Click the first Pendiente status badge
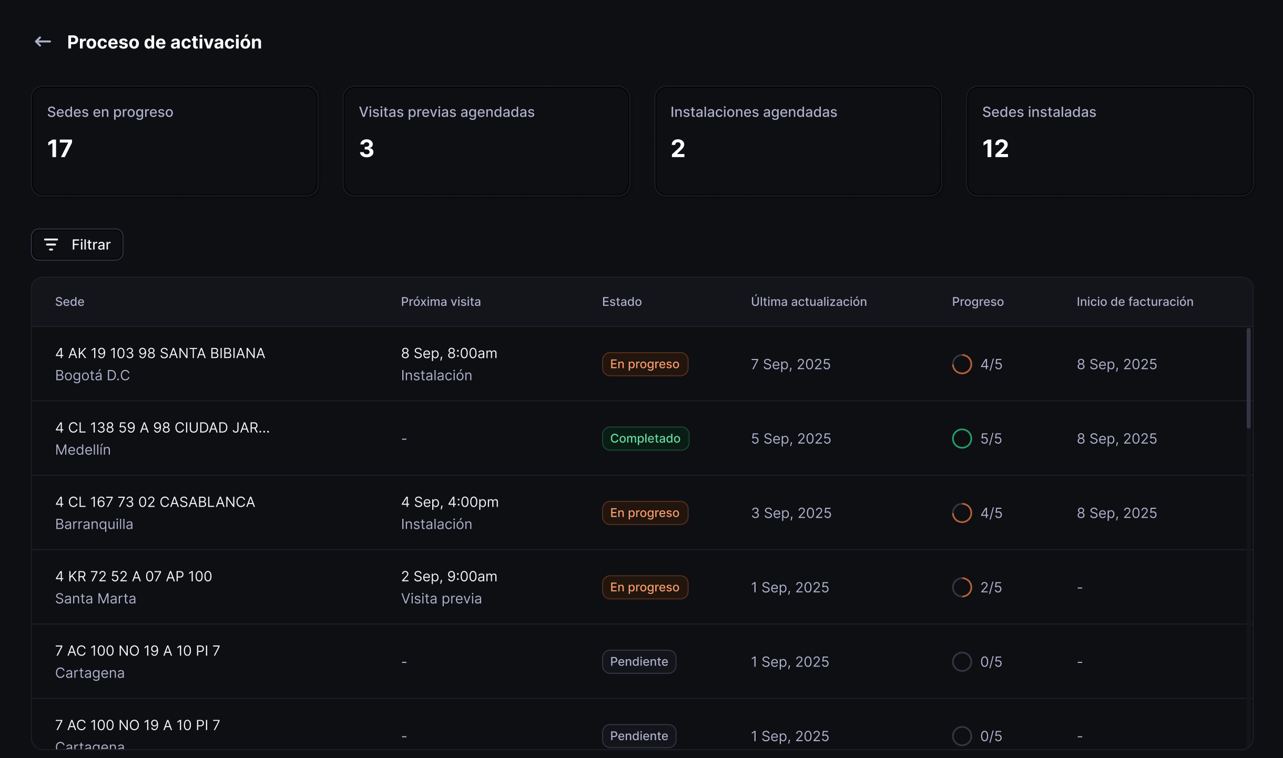This screenshot has width=1283, height=758. click(x=639, y=661)
